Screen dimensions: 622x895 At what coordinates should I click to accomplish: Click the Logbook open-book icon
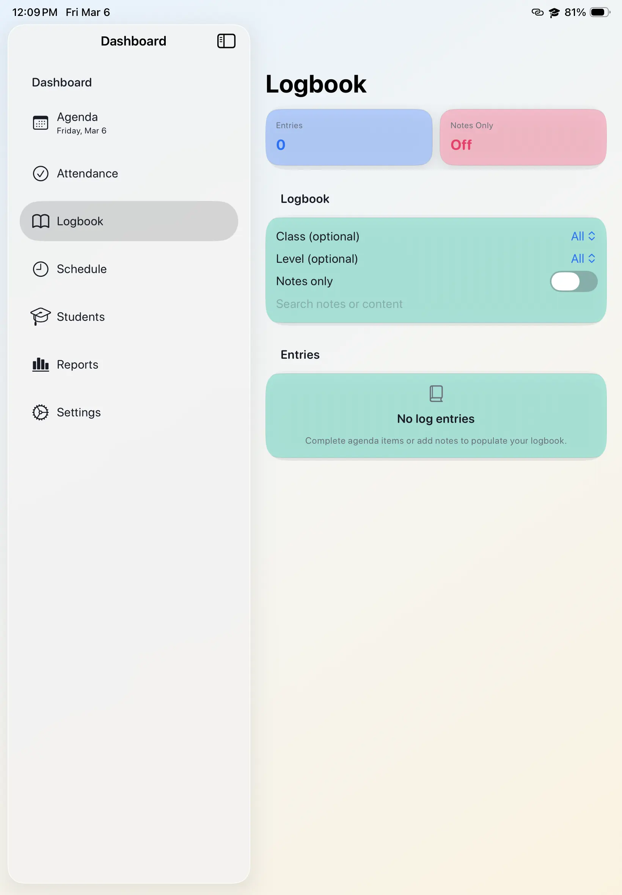pos(41,221)
